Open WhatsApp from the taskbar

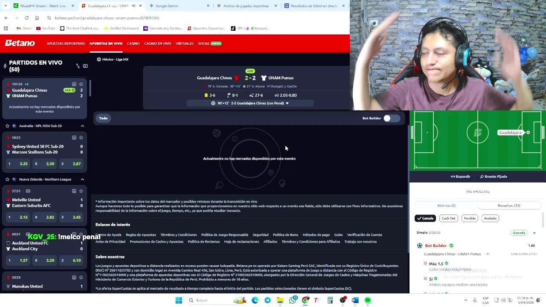(293, 300)
